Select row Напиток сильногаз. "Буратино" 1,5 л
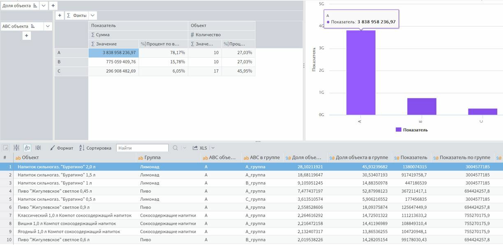 click(x=251, y=175)
